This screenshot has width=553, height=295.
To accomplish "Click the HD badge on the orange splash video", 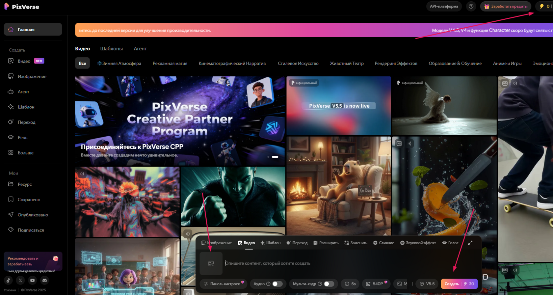I will pos(399,144).
